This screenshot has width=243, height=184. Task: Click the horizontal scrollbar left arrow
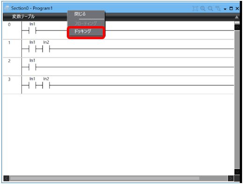tap(6, 178)
